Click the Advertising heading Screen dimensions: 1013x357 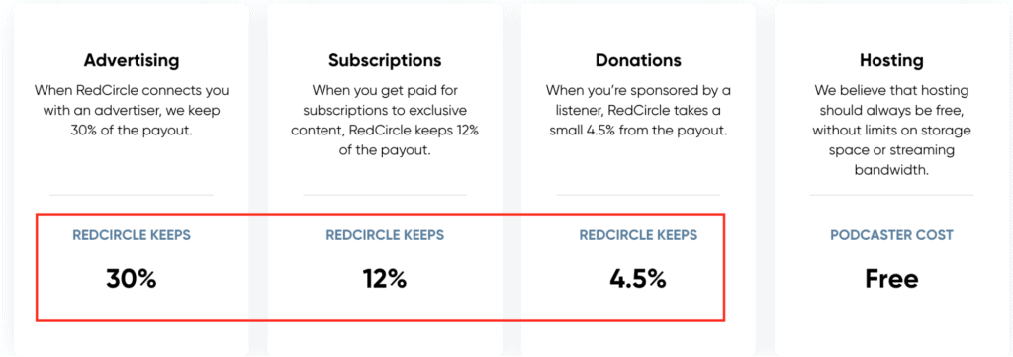pos(132,60)
